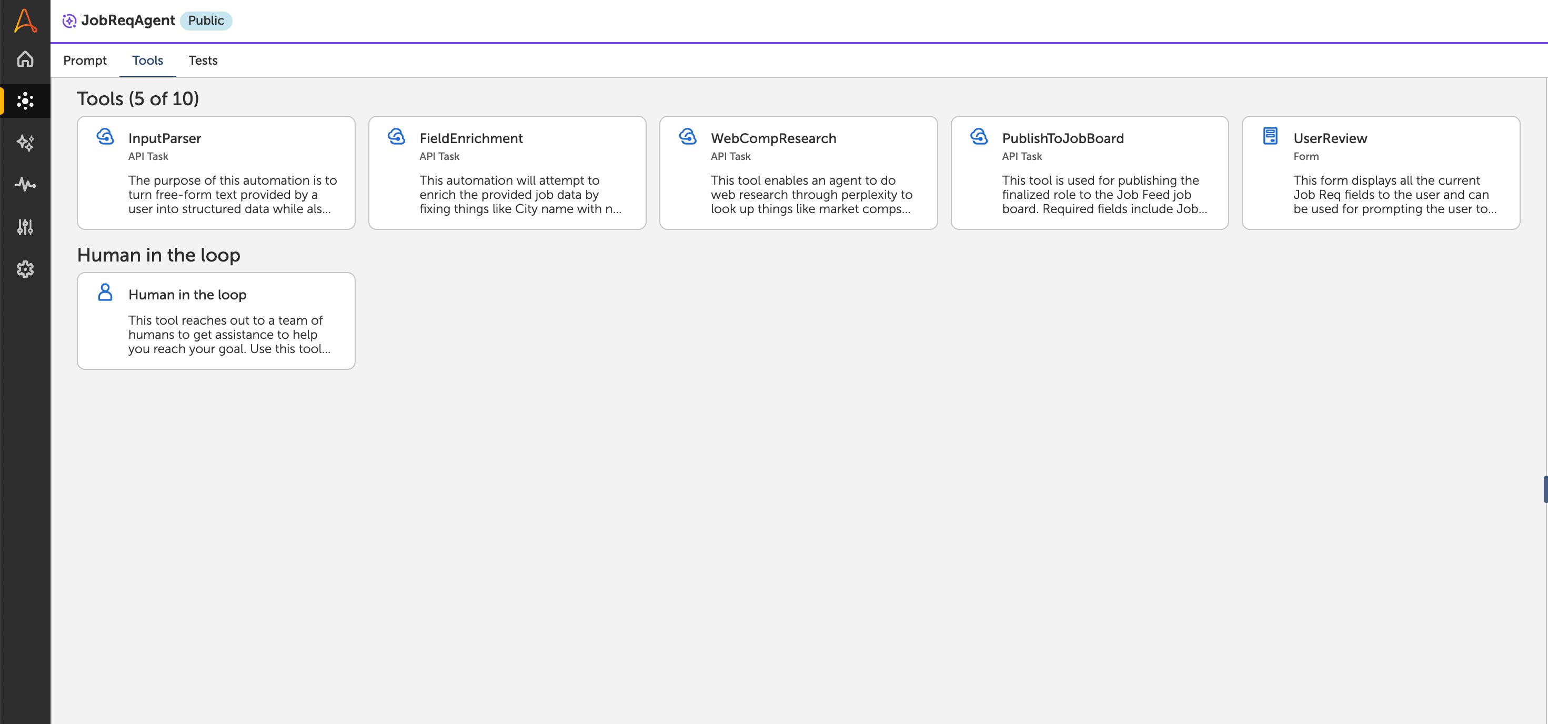Screen dimensions: 1548x724
Task: Click the home icon in sidebar
Action: tap(25, 59)
